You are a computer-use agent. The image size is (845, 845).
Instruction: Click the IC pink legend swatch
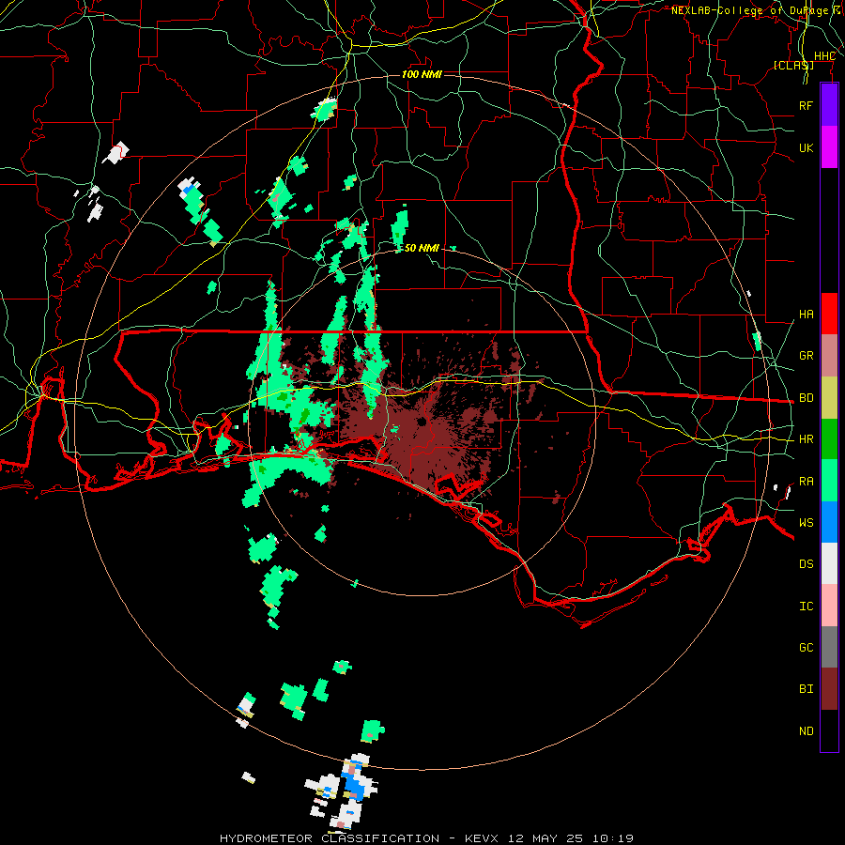[829, 606]
